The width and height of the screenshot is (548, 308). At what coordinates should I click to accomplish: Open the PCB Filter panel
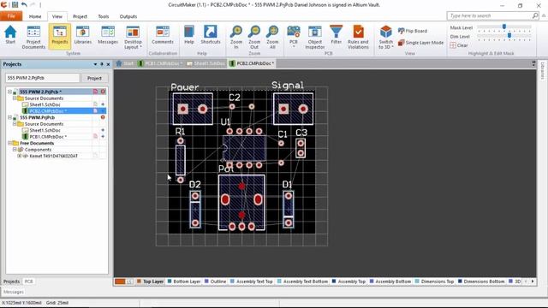pyautogui.click(x=336, y=35)
